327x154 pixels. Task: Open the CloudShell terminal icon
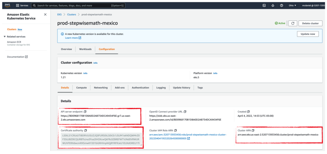[x=264, y=5]
